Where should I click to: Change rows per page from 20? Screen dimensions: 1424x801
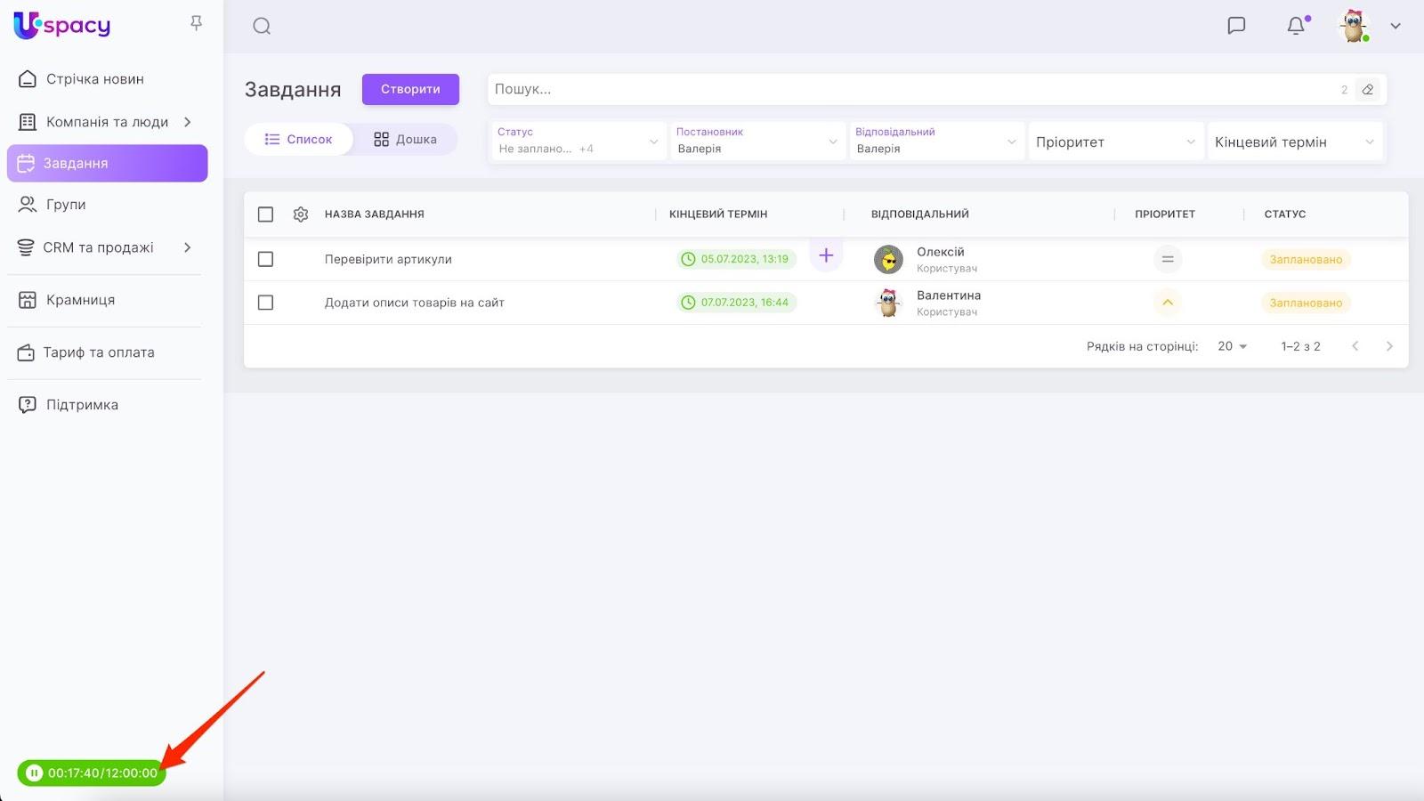point(1233,346)
